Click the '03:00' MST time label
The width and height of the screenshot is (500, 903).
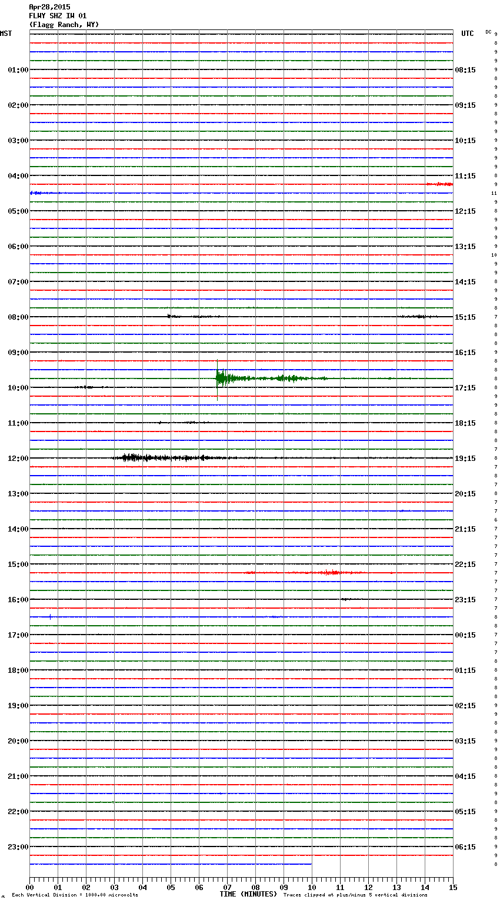click(x=18, y=141)
